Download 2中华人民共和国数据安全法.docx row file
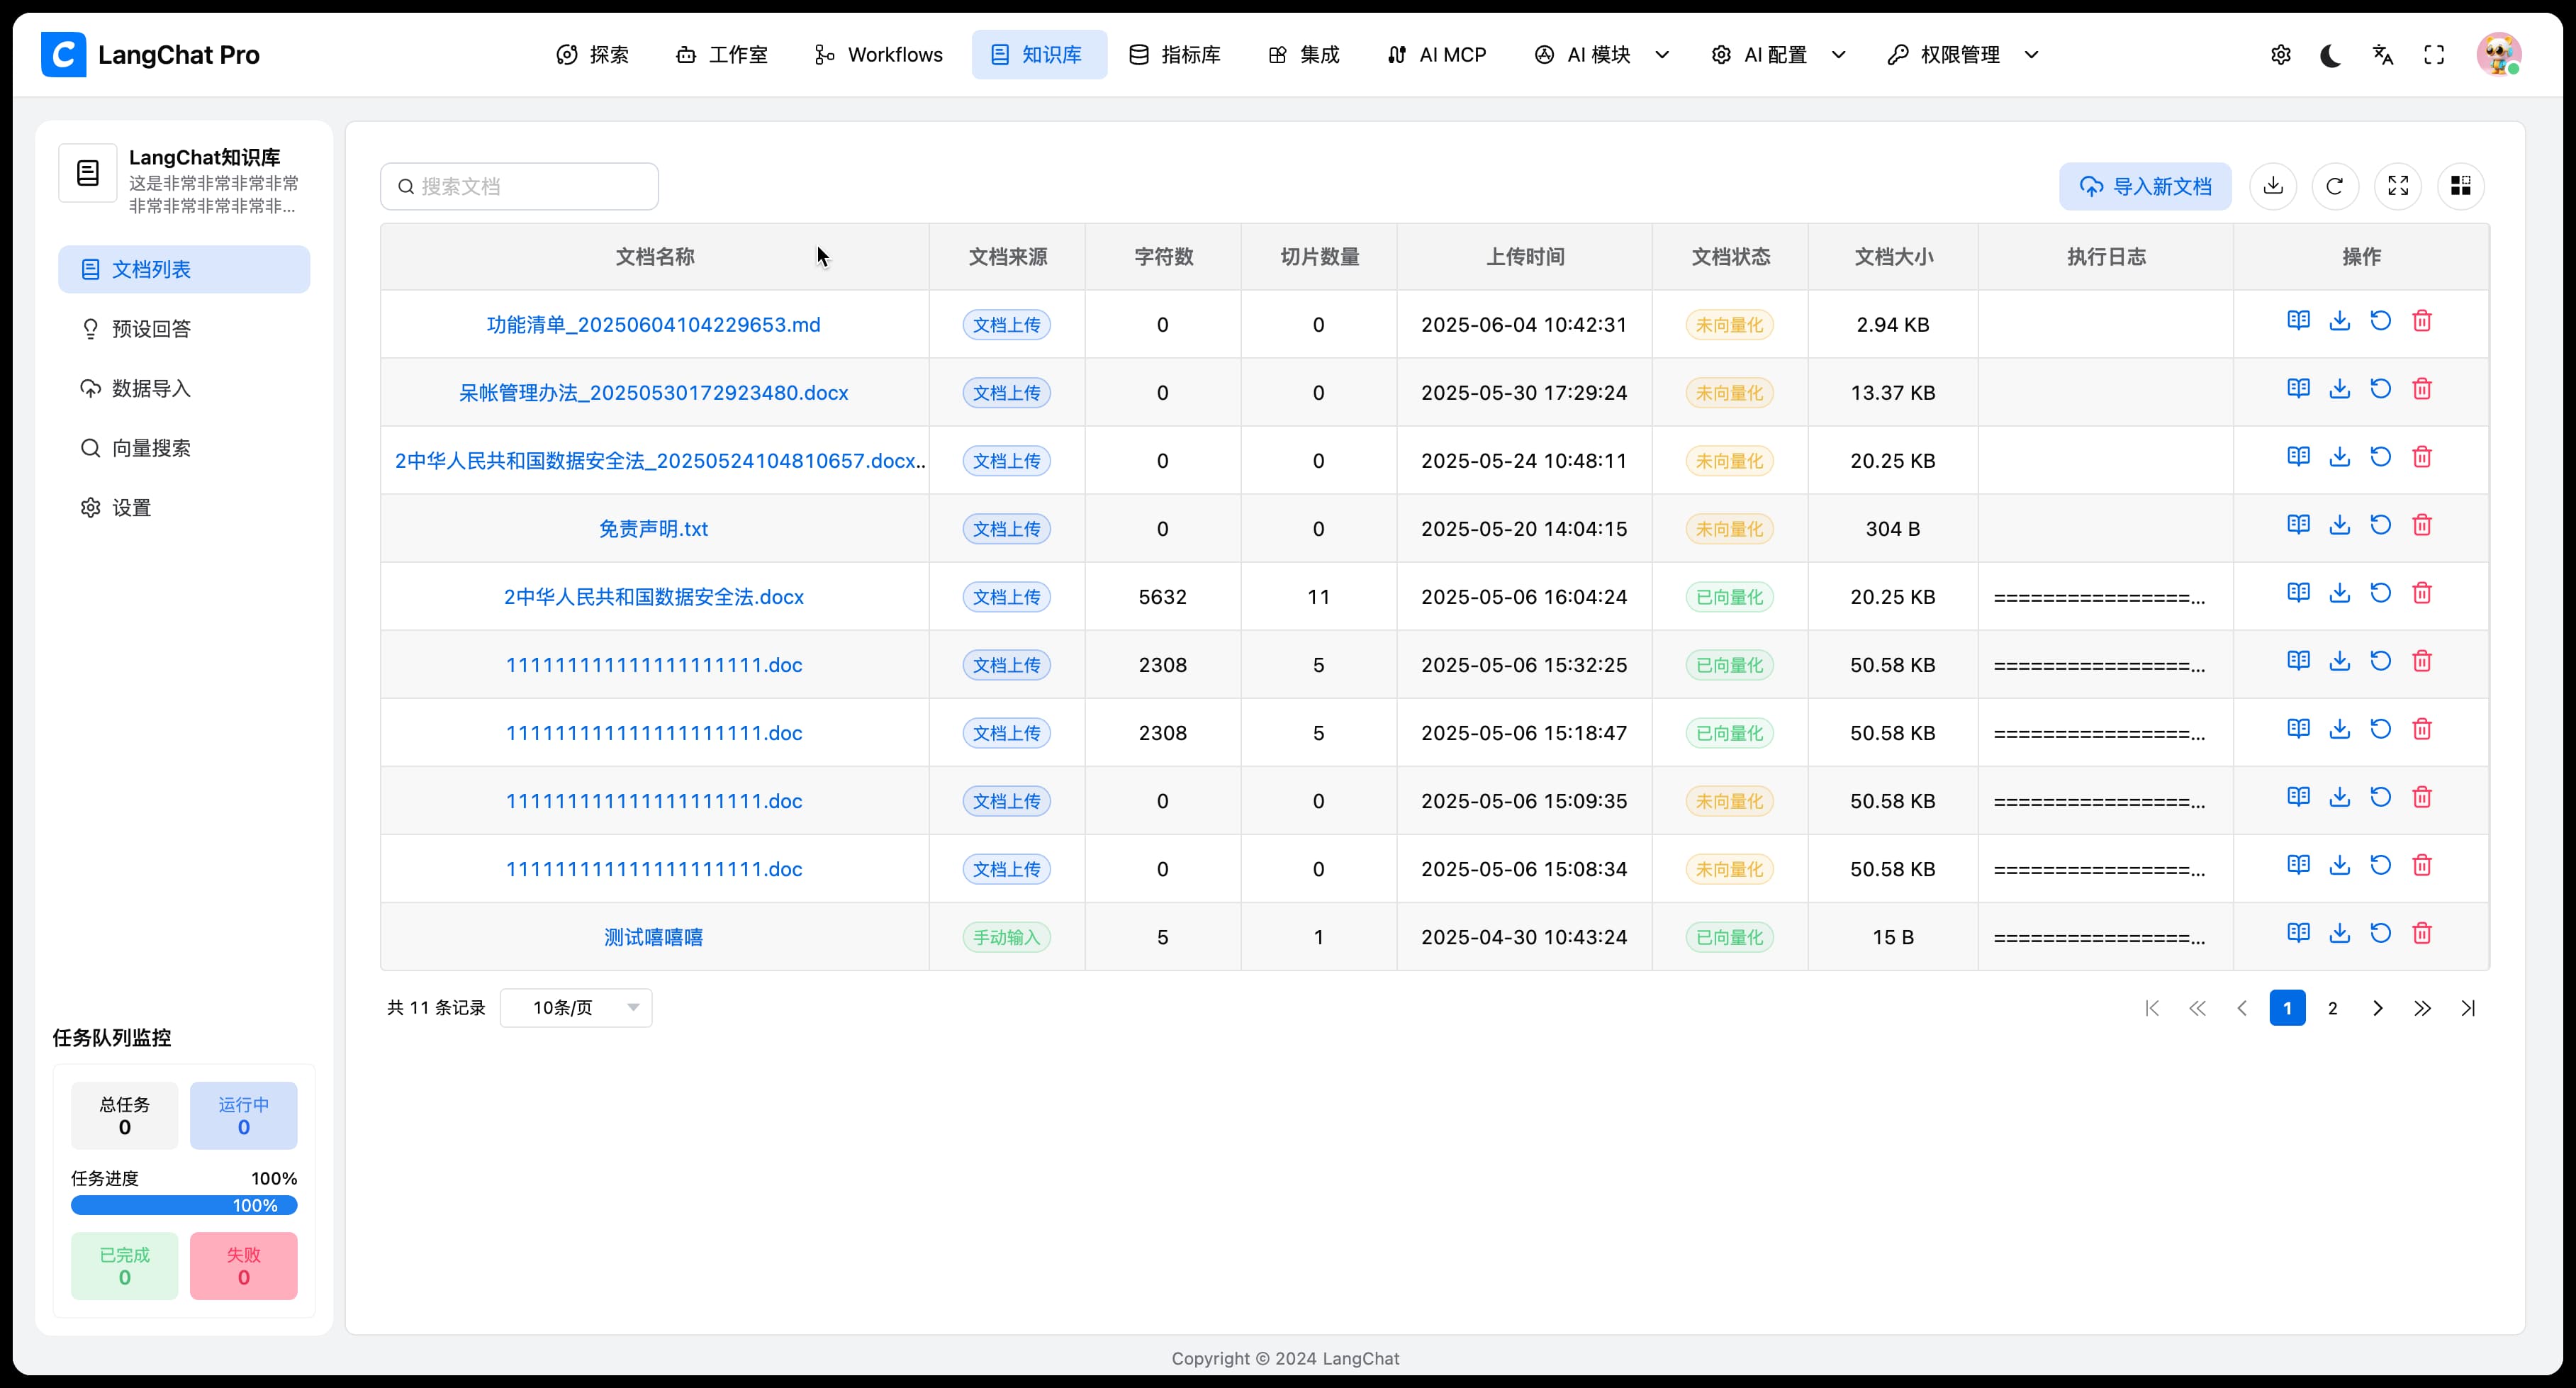2576x1388 pixels. click(x=2339, y=592)
